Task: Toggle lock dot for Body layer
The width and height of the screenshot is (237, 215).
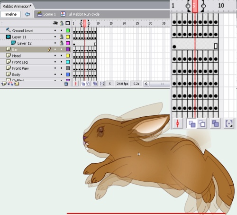Action: coord(62,75)
